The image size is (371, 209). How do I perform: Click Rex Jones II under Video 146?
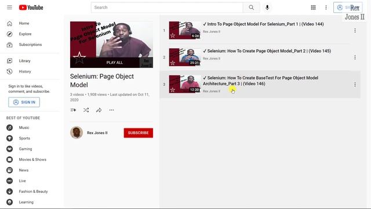coord(212,91)
